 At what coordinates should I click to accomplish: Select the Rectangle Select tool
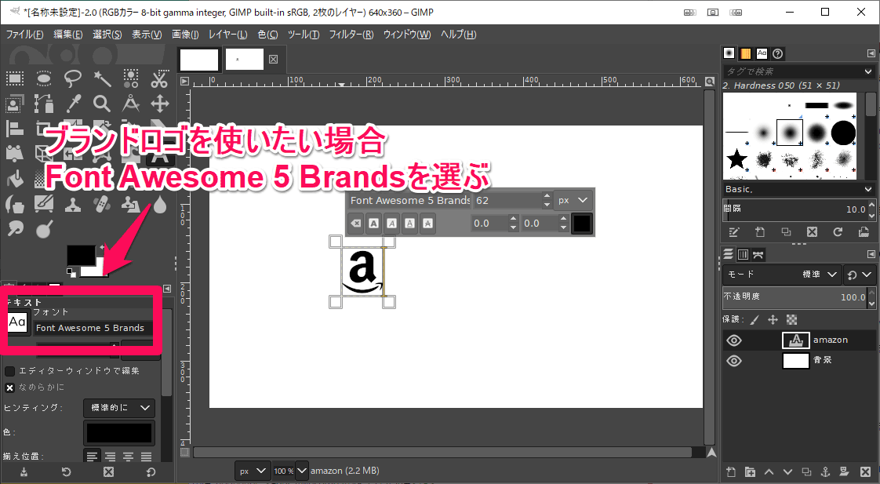click(15, 78)
